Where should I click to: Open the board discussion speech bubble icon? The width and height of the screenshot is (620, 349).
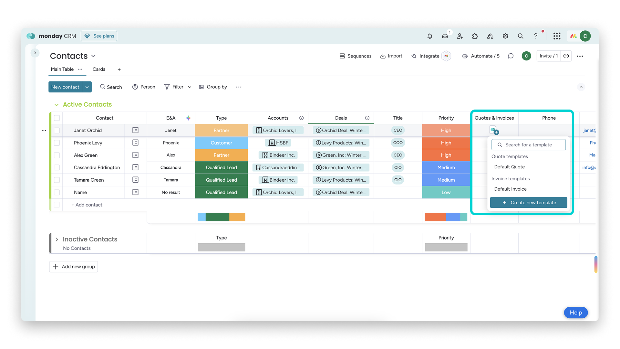tap(511, 56)
